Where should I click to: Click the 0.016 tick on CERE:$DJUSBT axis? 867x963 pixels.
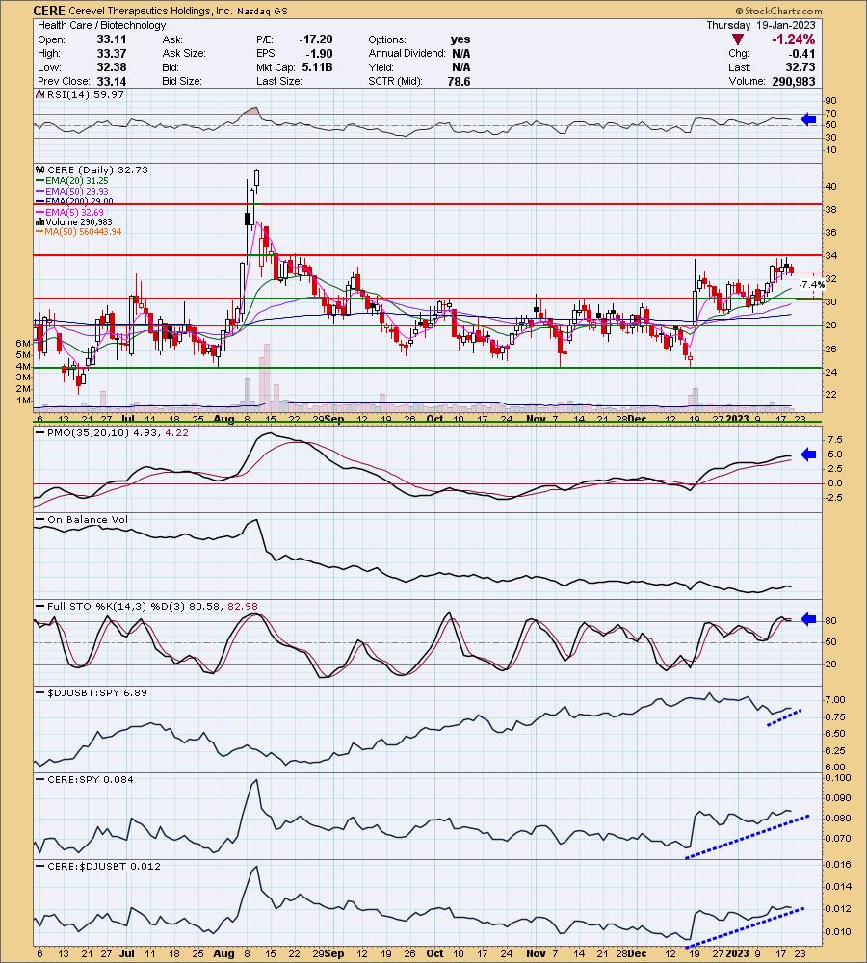(x=839, y=865)
